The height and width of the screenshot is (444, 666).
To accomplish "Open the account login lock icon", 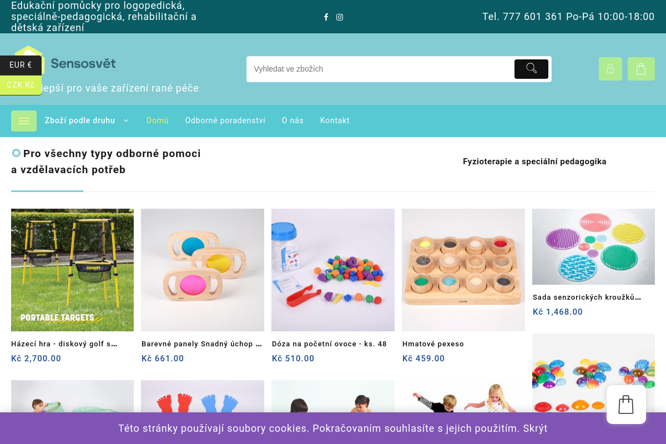I will click(x=610, y=69).
